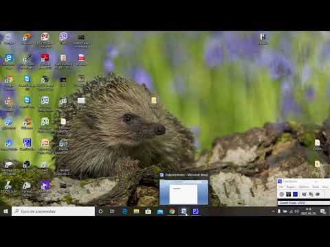Open File Explorer from the taskbar
This screenshot has height=247, width=330.
pos(136,211)
